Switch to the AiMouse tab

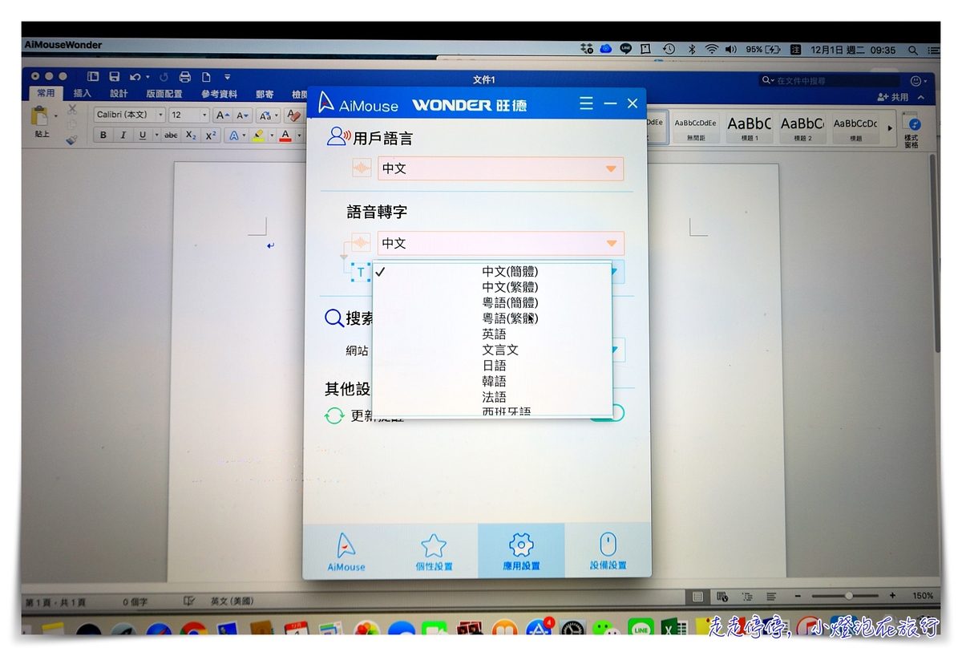(346, 552)
